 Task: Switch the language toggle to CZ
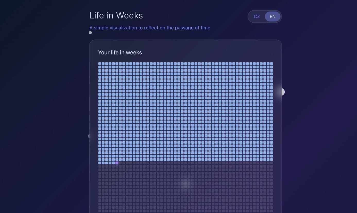tap(257, 16)
